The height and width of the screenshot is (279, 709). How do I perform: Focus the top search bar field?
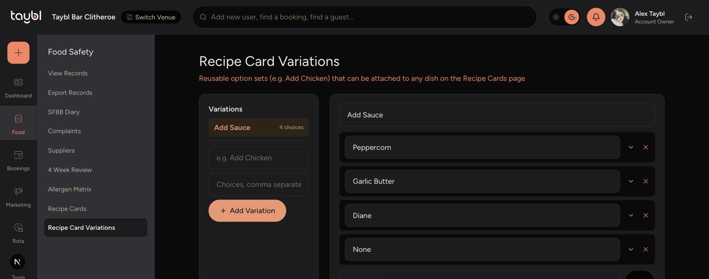364,17
